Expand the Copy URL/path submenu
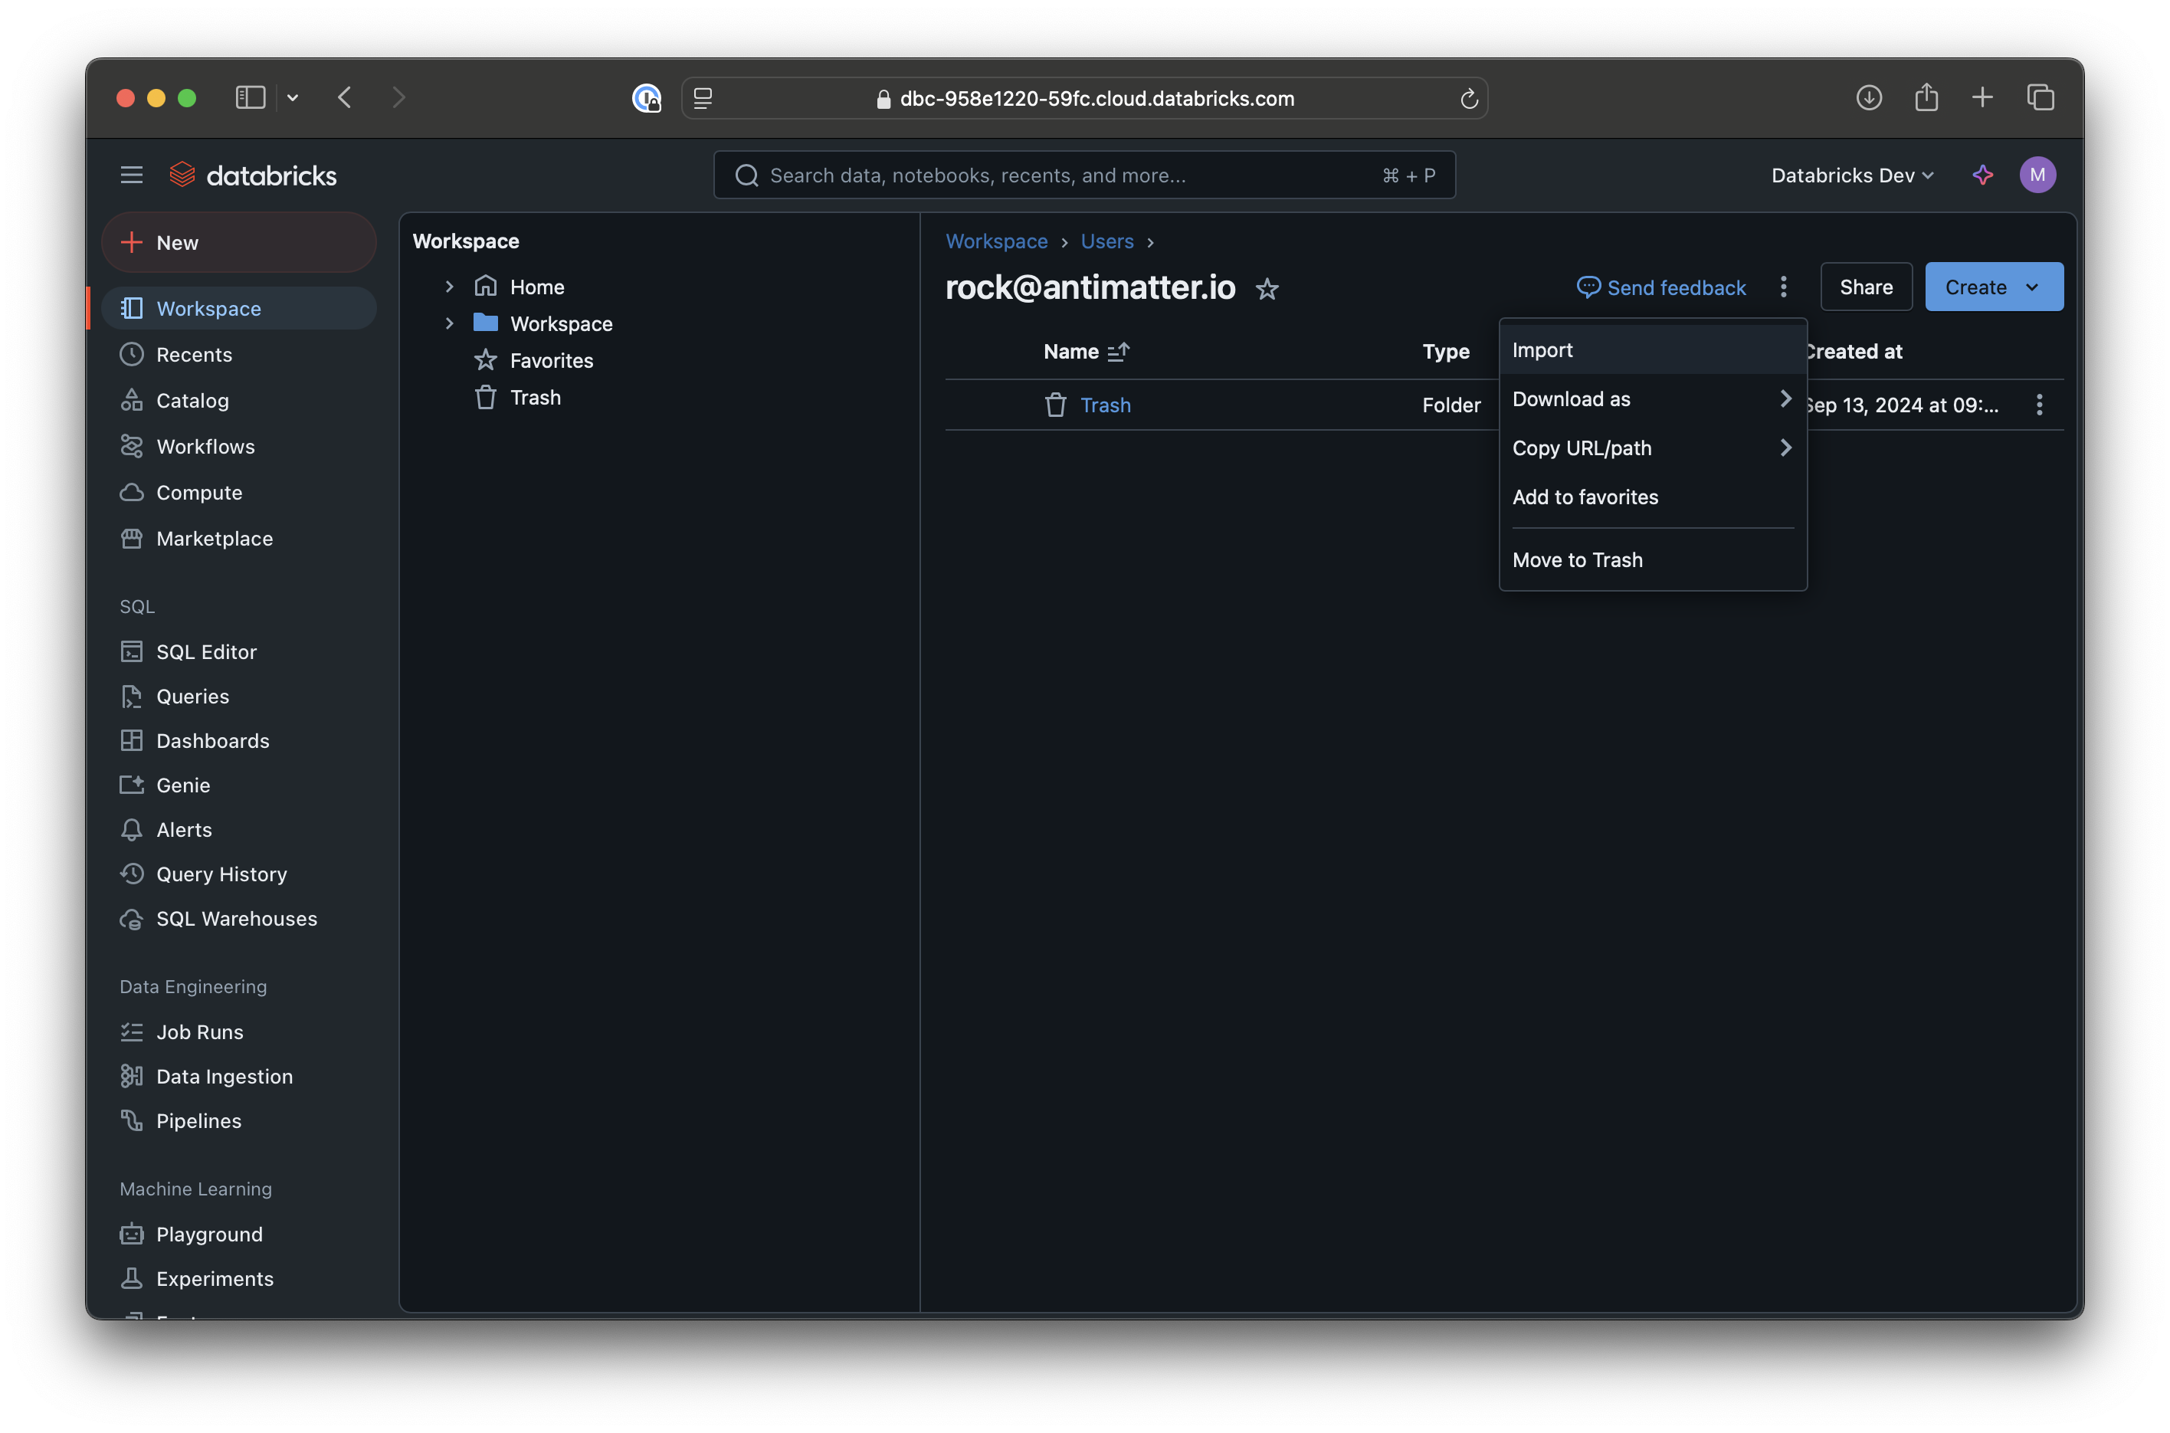The height and width of the screenshot is (1433, 2170). (1652, 448)
